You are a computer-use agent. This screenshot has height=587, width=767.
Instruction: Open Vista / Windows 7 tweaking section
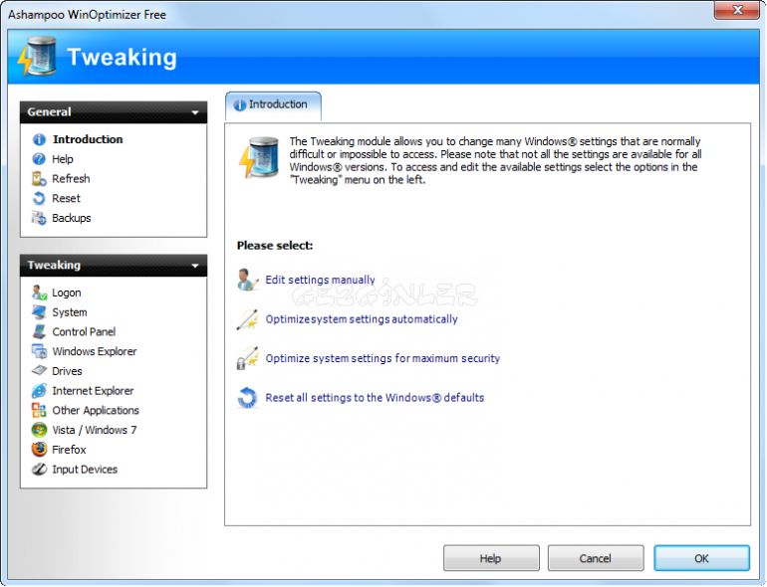(x=95, y=430)
